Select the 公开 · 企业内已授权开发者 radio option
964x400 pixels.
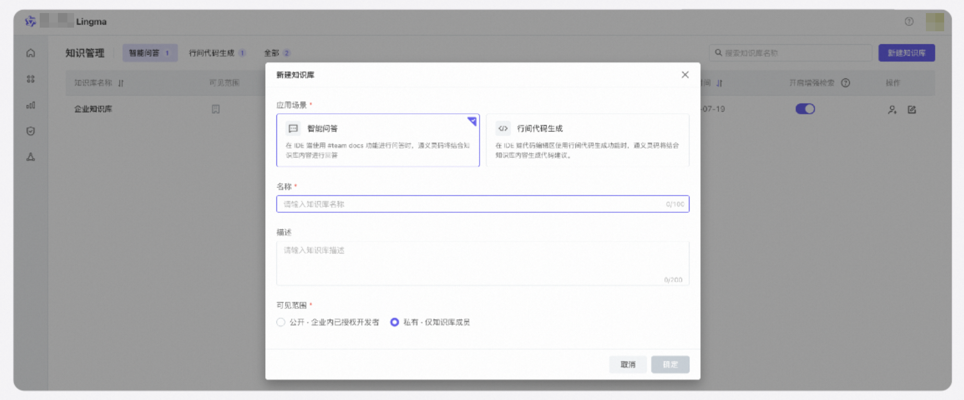[281, 322]
